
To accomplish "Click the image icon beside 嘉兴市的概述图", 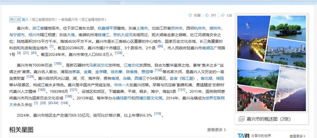I will (241, 119).
